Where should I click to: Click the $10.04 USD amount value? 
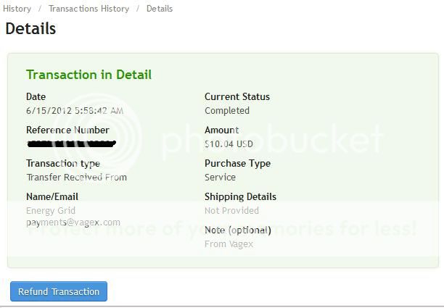coord(227,144)
